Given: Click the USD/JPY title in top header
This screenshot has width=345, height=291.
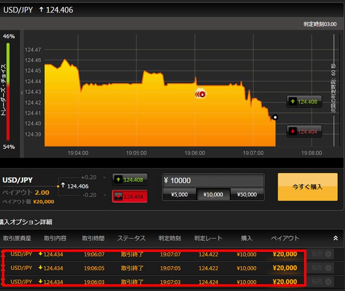Looking at the screenshot, I should pos(18,10).
